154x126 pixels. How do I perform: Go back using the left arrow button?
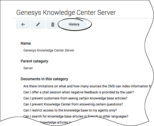pos(23,24)
